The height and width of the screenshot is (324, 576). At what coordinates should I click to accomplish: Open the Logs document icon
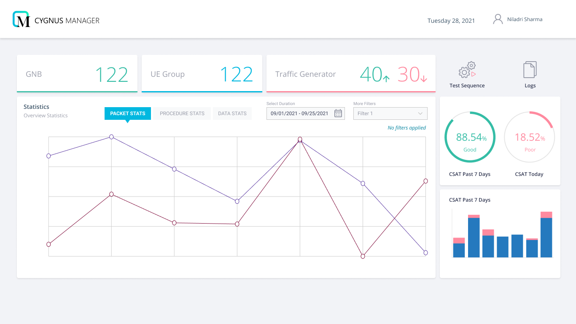530,70
